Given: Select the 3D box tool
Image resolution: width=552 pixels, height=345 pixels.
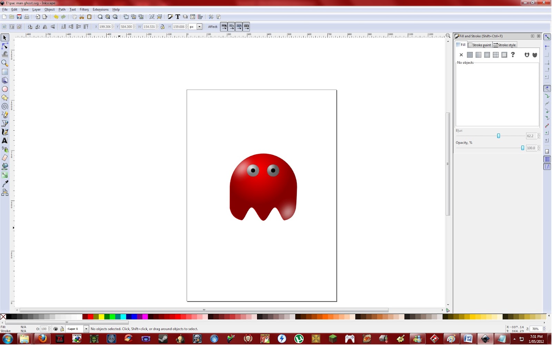Looking at the screenshot, I should pyautogui.click(x=5, y=80).
